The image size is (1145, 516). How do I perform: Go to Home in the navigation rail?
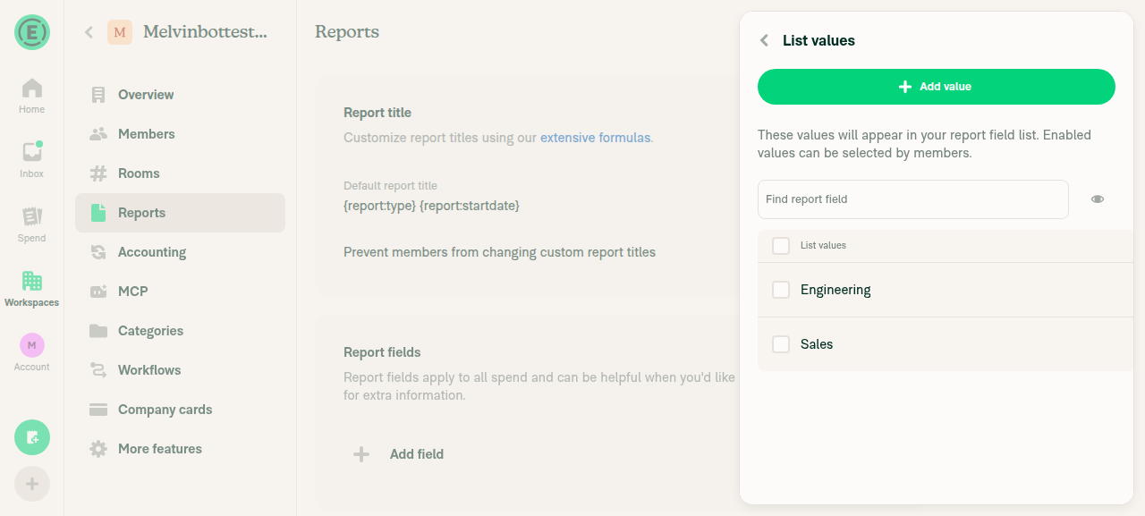click(x=32, y=97)
